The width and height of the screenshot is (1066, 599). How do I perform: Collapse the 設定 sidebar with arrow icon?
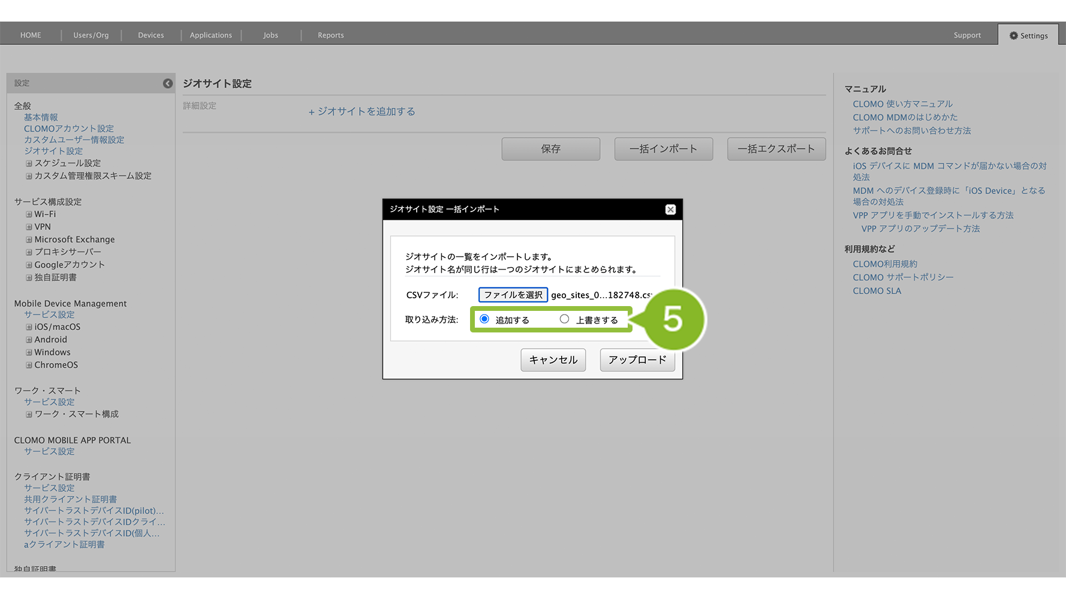tap(168, 84)
